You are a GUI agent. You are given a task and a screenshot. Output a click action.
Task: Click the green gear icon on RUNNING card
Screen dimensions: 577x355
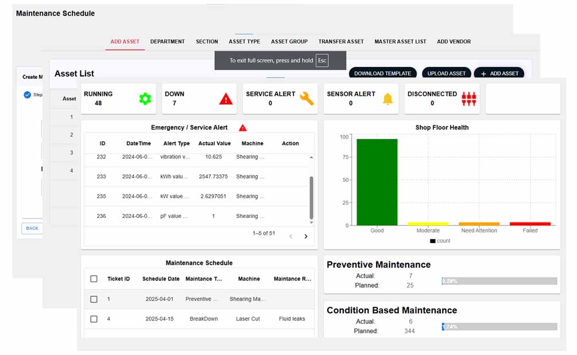145,99
